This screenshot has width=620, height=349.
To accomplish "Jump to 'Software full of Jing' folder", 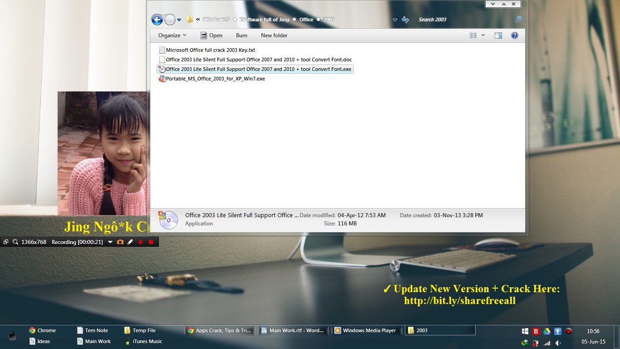I will (x=265, y=20).
